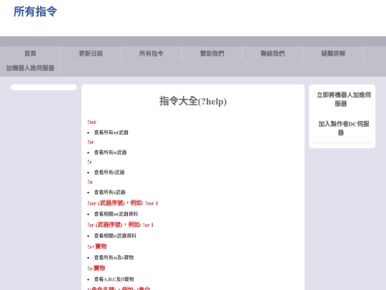Click the text 查看所有ssr武器
Viewport: 386px width, 290px height.
(111, 132)
